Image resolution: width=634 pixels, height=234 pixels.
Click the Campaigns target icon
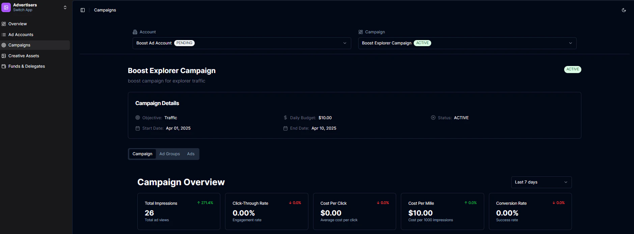(x=4, y=45)
